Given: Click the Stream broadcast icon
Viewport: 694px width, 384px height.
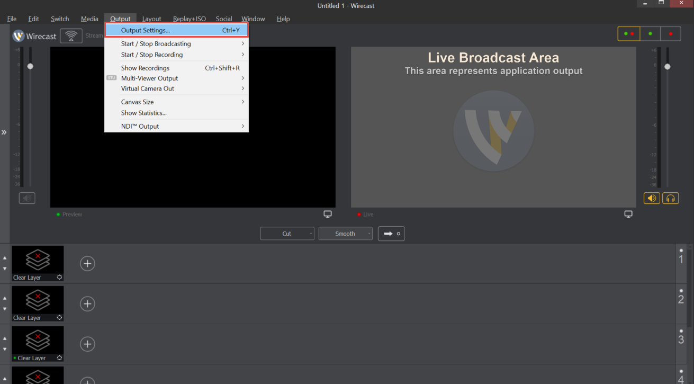Looking at the screenshot, I should click(71, 35).
